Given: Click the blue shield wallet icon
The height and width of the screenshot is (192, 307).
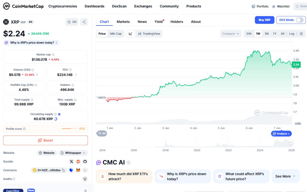Looking at the screenshot, I should (71, 170).
